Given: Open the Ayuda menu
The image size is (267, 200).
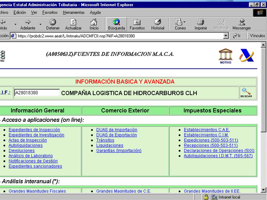Looking at the screenshot, I should 95,12.
